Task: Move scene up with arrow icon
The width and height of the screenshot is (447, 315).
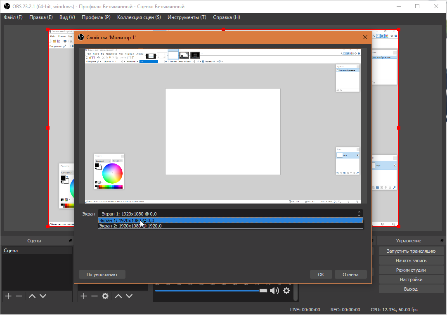Action: tap(32, 296)
